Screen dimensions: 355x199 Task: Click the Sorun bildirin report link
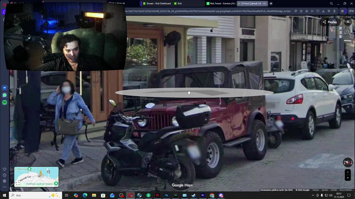click(x=346, y=190)
